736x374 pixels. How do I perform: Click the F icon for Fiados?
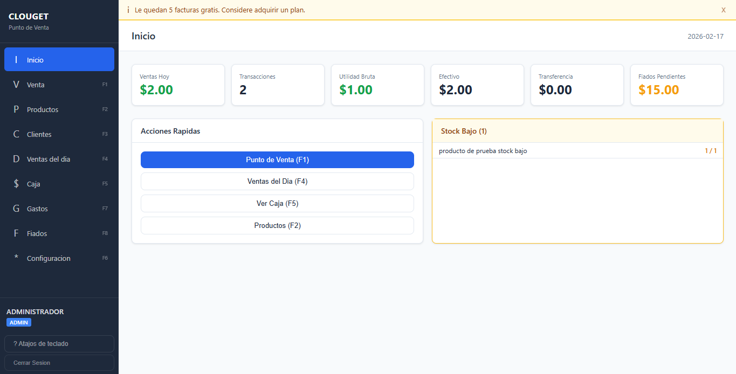16,233
